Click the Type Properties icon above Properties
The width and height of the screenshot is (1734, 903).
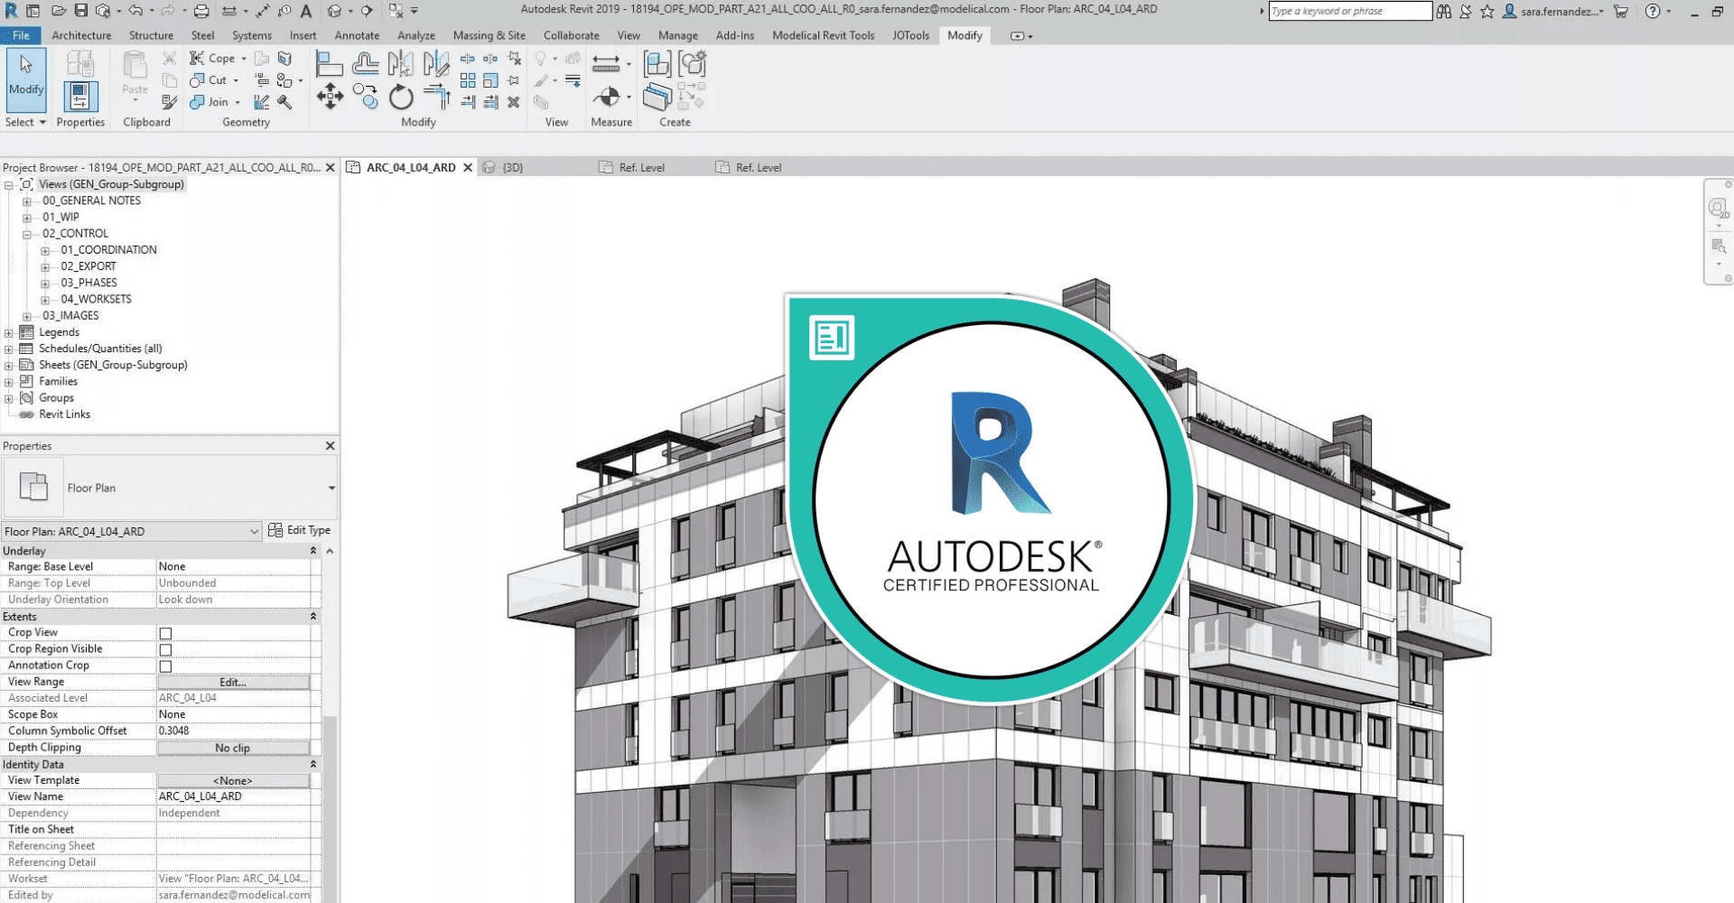(80, 63)
